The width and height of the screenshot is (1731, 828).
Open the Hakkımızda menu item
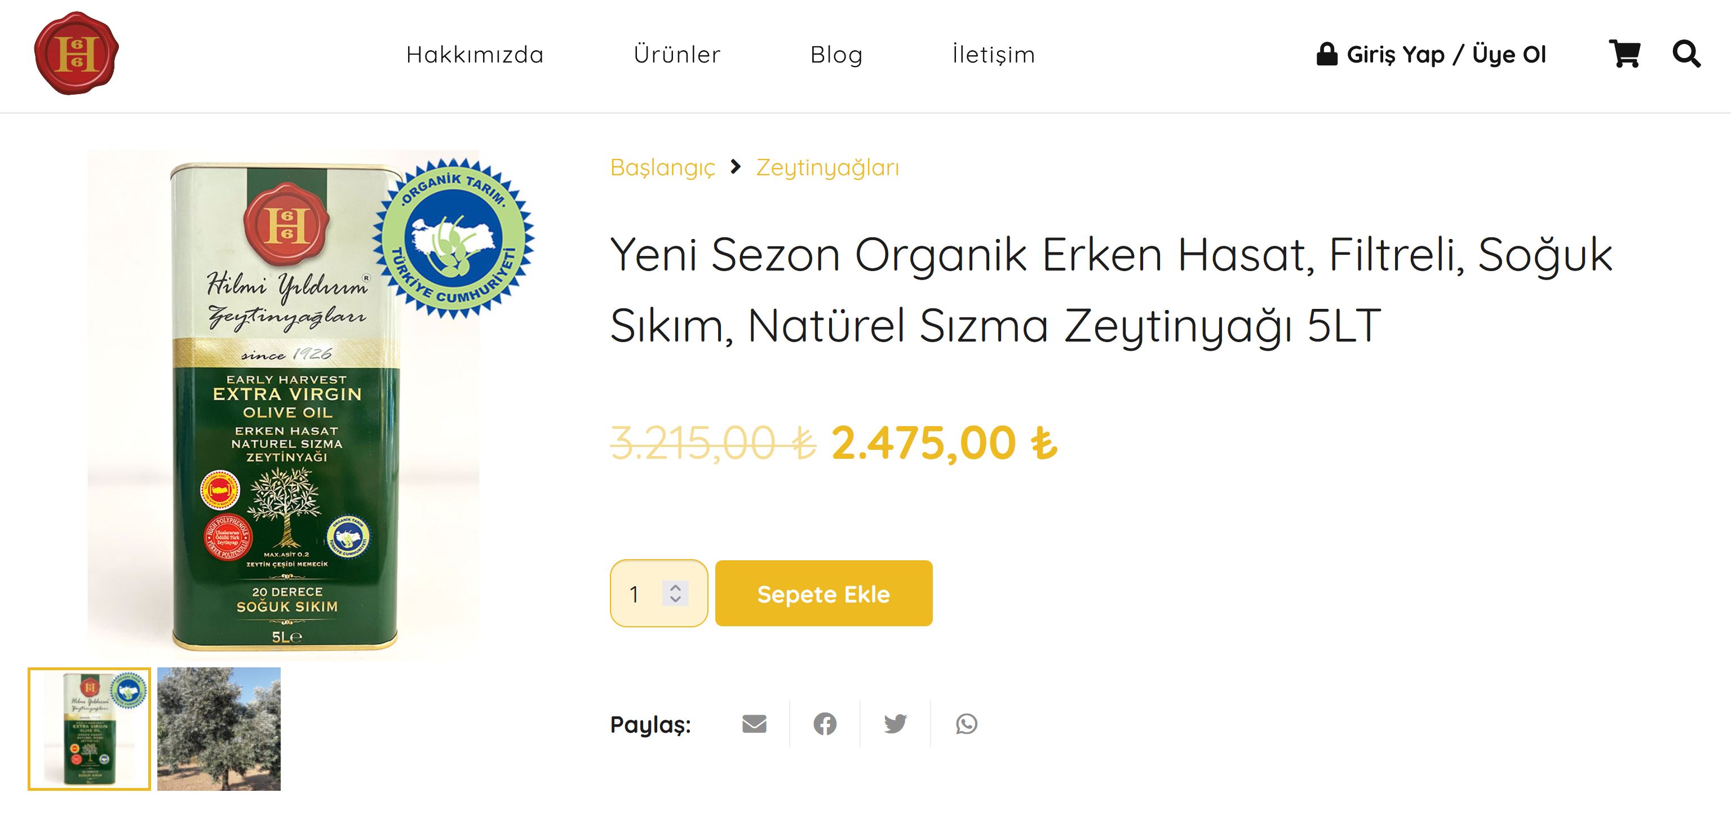pyautogui.click(x=475, y=55)
